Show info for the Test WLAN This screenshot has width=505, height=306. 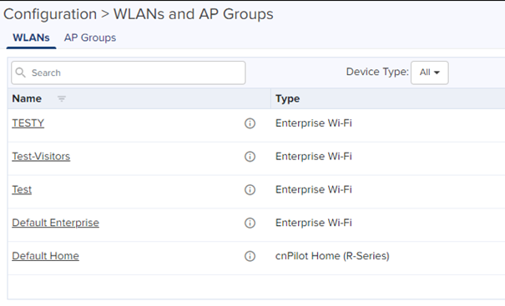(x=250, y=189)
